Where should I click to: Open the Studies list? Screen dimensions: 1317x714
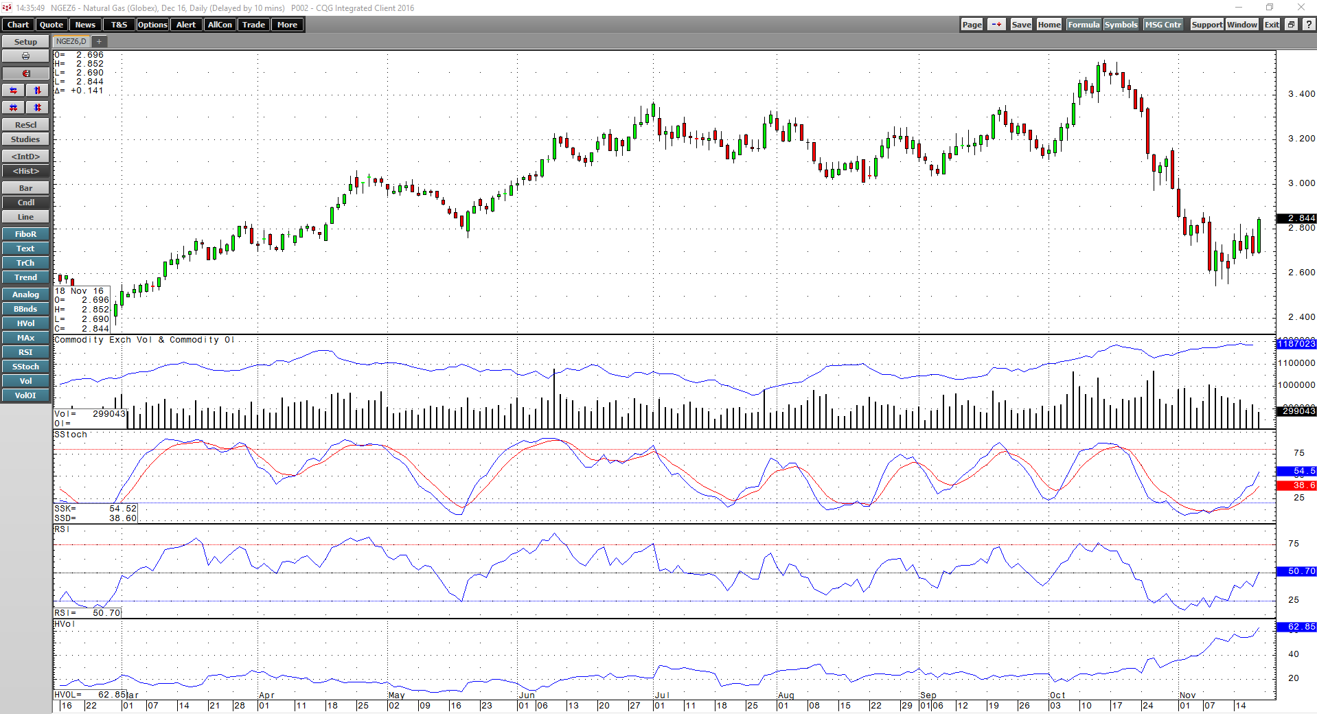[25, 139]
